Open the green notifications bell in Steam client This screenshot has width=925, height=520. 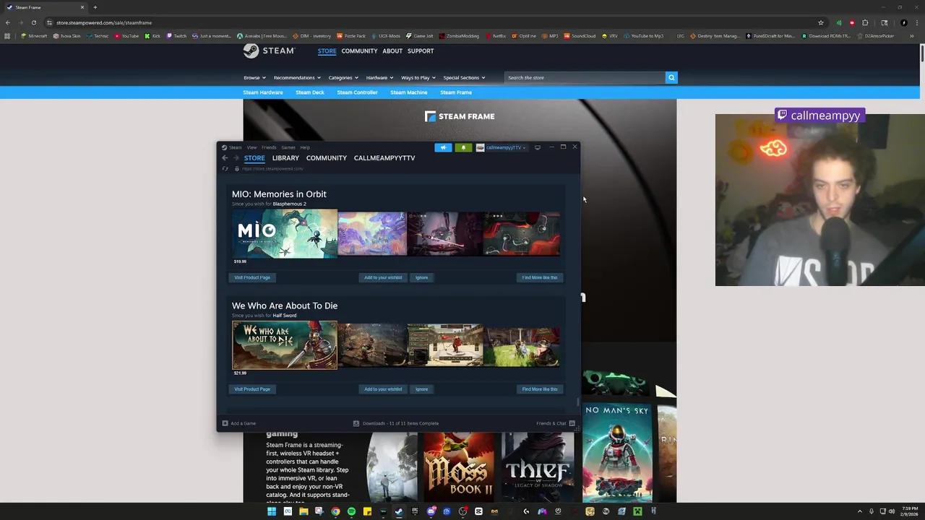click(x=463, y=147)
